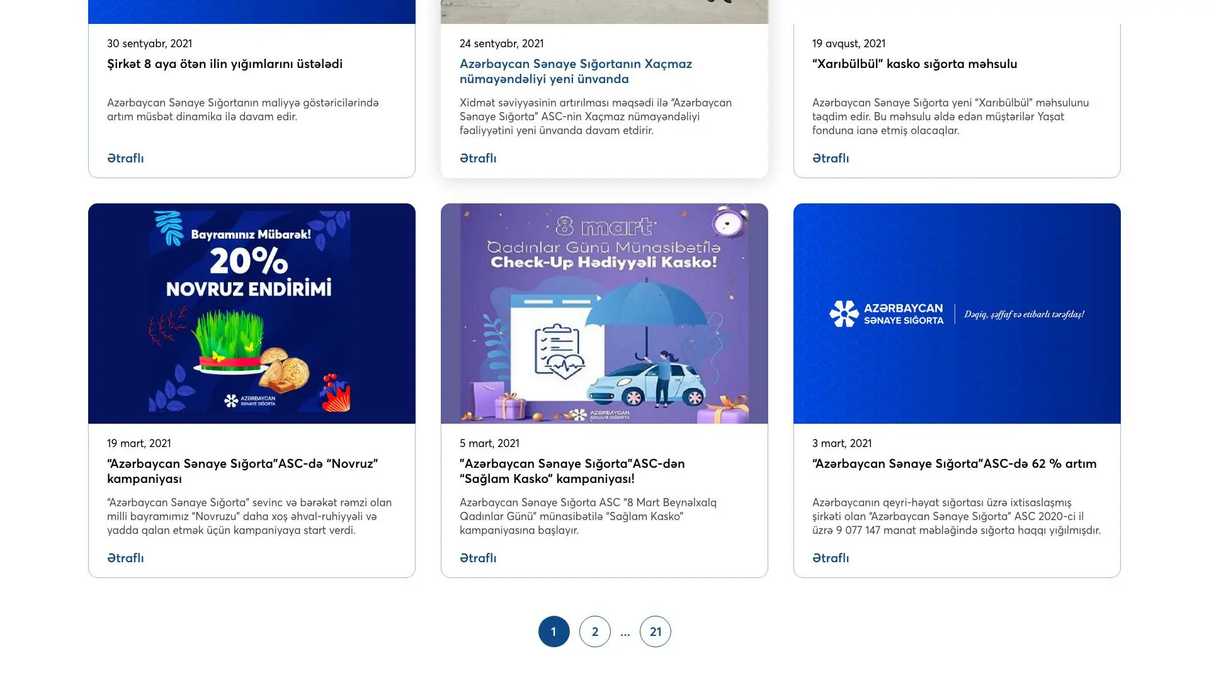Open Ətraflı link for Novruz kampaniyası article
The height and width of the screenshot is (680, 1209).
point(125,558)
